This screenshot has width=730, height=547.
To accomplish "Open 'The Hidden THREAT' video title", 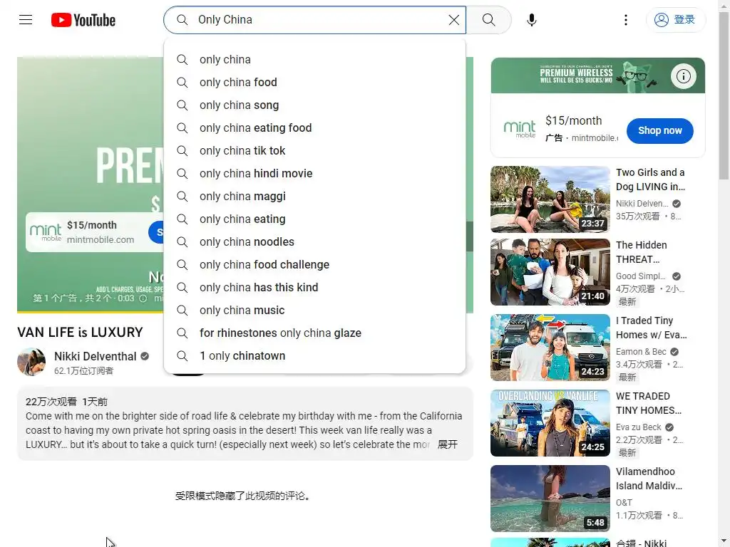I will tap(641, 252).
